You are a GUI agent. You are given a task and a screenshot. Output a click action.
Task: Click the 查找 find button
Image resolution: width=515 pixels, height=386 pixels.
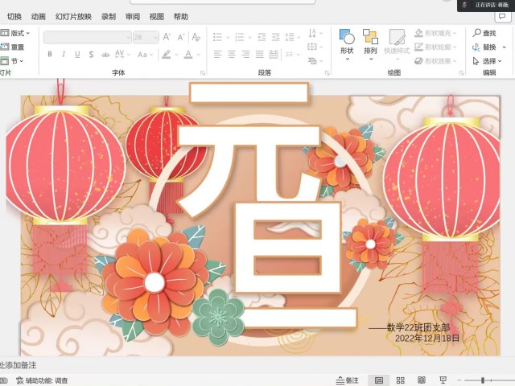point(484,33)
